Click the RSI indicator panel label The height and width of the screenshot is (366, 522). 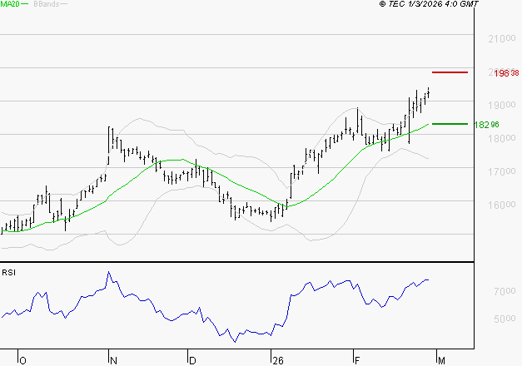point(8,272)
